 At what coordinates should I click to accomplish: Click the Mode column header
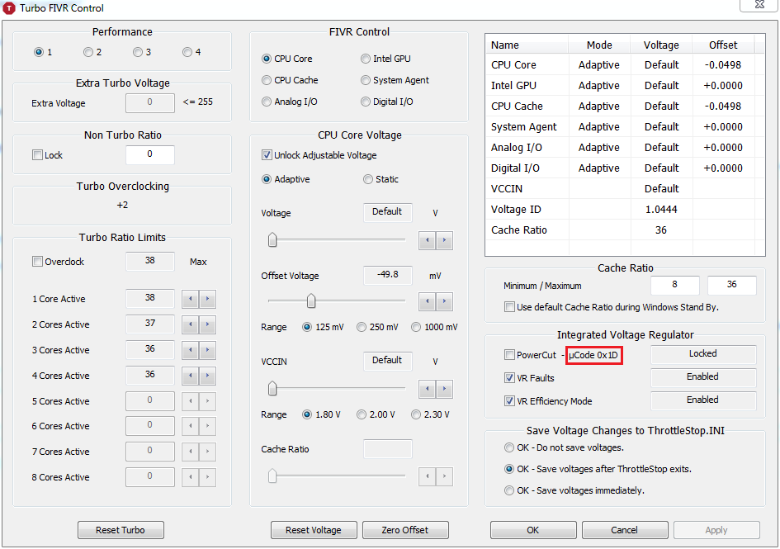tap(599, 45)
